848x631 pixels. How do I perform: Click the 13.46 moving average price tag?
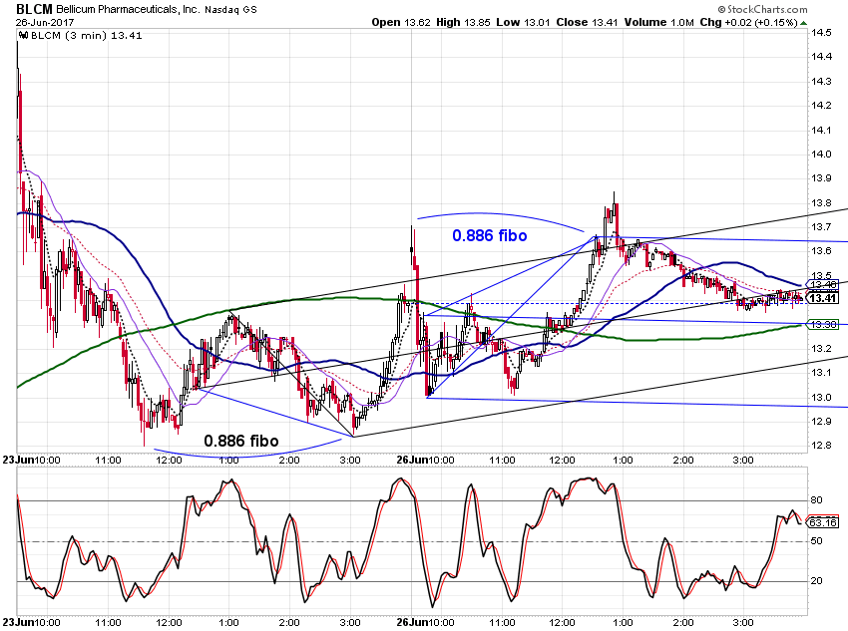[x=821, y=285]
